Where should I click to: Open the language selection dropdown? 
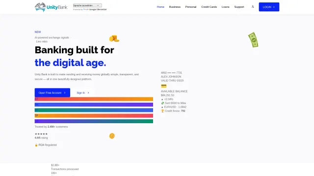click(87, 5)
